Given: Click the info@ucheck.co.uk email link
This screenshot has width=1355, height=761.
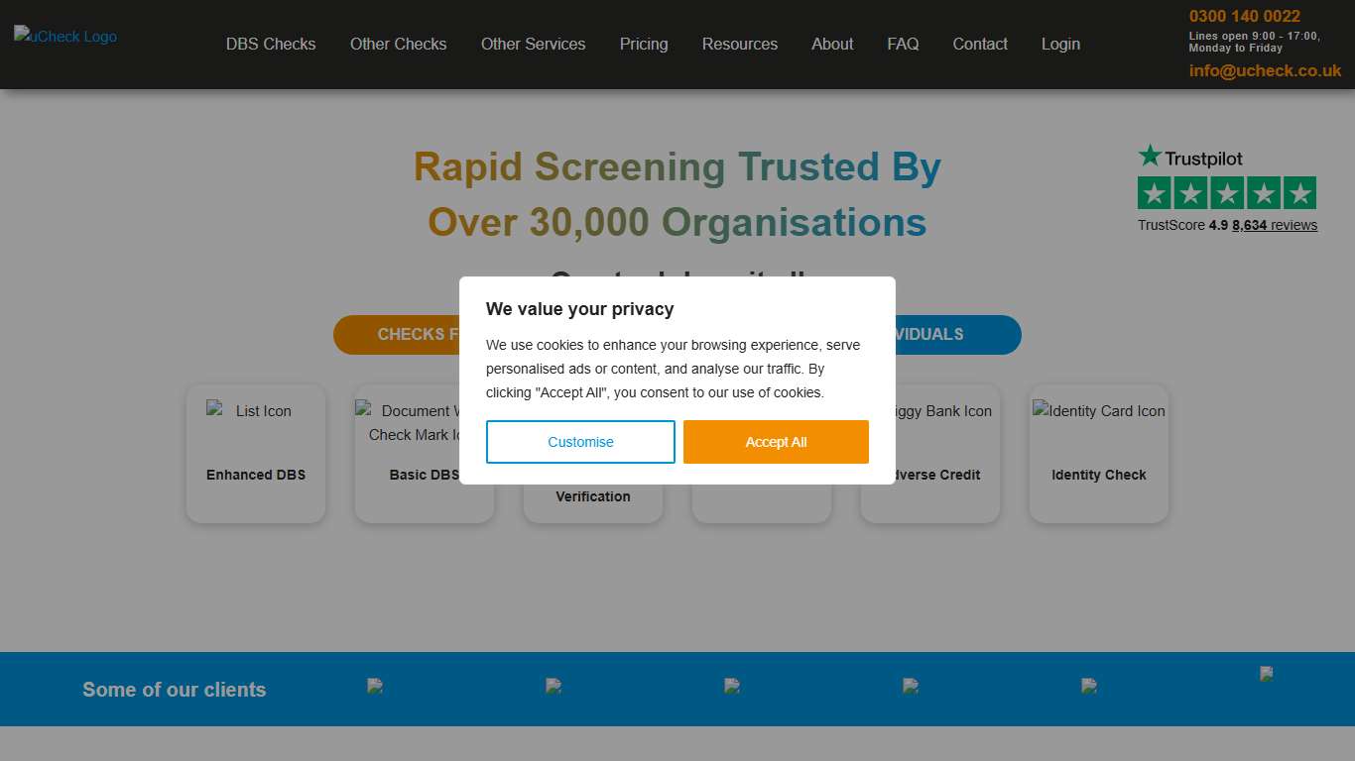Looking at the screenshot, I should tap(1265, 70).
